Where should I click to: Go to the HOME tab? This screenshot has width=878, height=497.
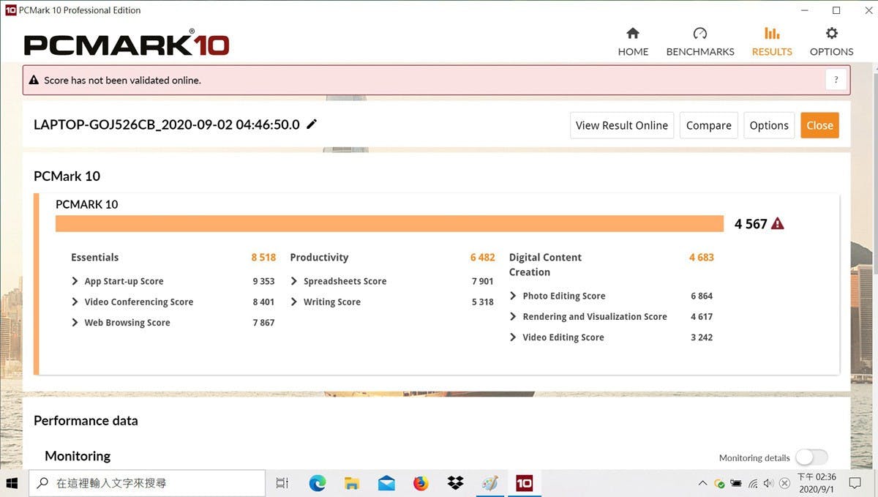pyautogui.click(x=633, y=42)
